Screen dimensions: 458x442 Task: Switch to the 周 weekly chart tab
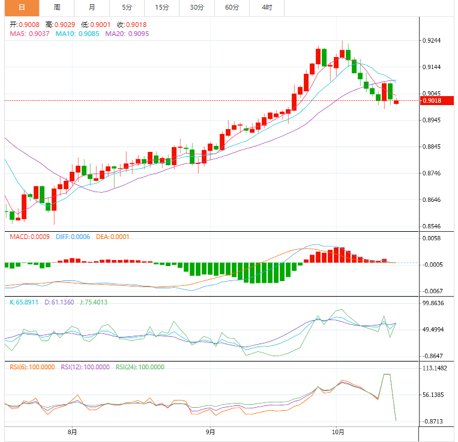click(56, 8)
